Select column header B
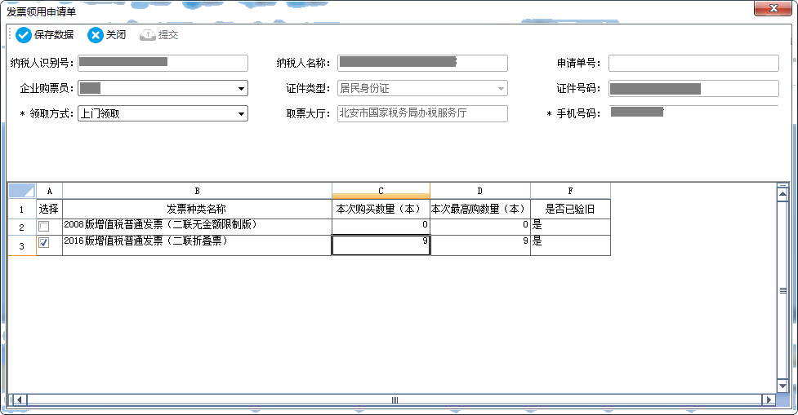Viewport: 798px width, 415px height. tap(197, 191)
